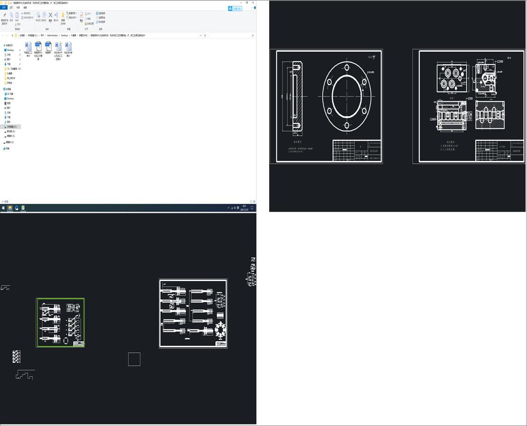Open the notification center icon
The width and height of the screenshot is (527, 426).
[252, 208]
